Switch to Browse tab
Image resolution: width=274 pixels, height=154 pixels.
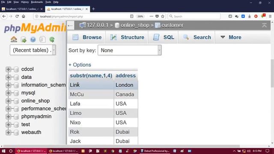(x=86, y=37)
